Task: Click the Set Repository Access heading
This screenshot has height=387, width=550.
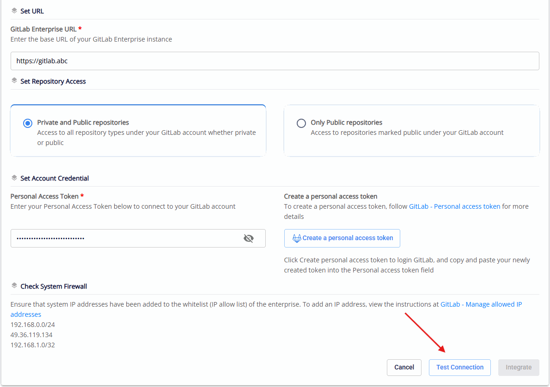Action: (x=53, y=81)
